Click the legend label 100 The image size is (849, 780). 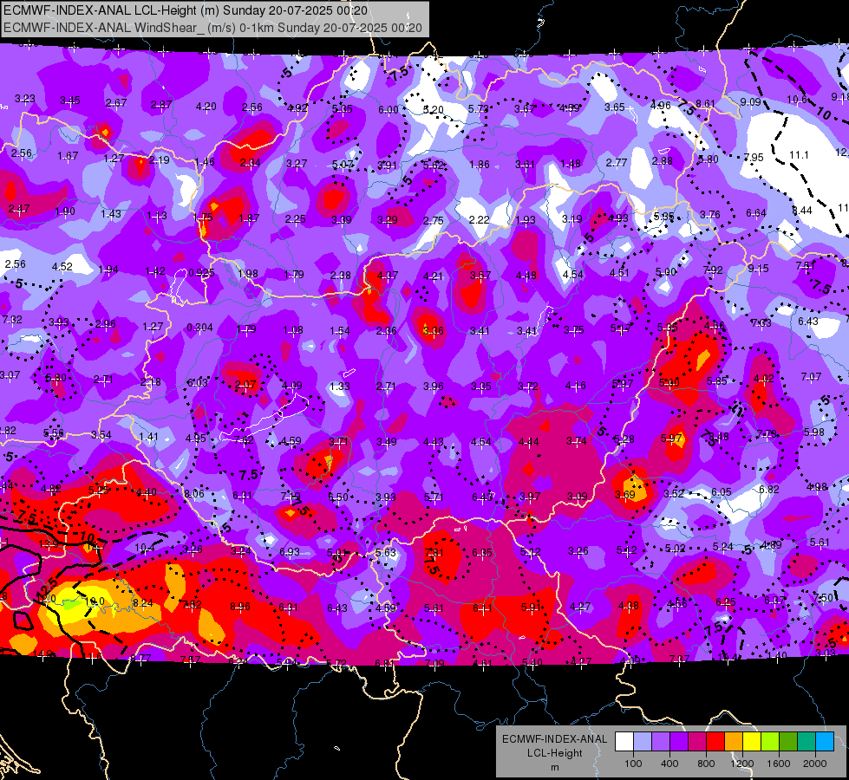[x=633, y=764]
